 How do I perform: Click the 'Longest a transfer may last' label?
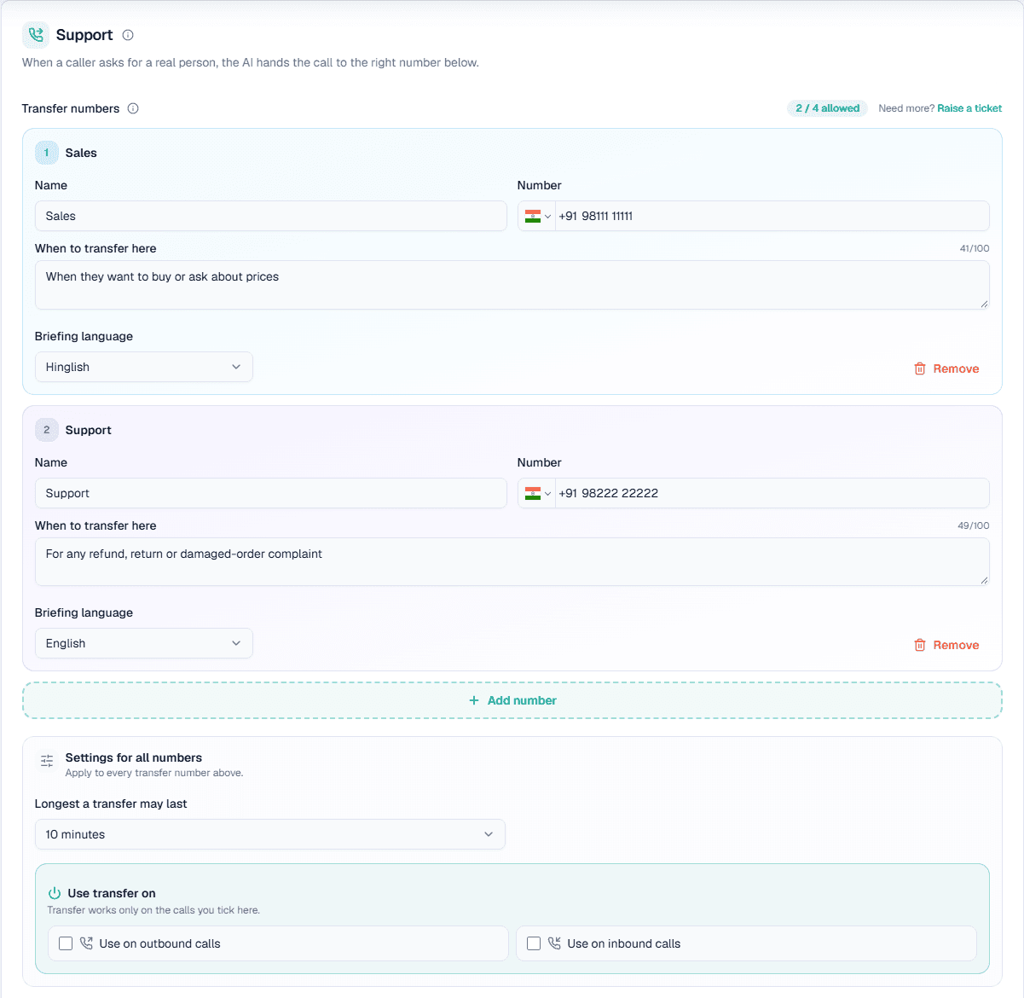point(111,804)
